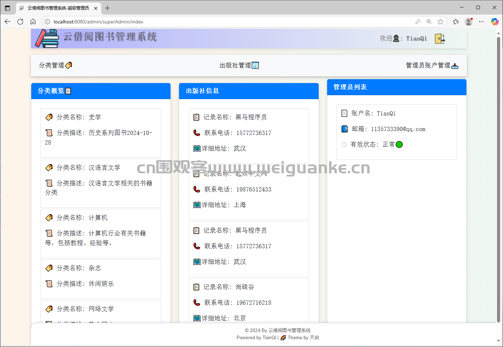The width and height of the screenshot is (503, 347).
Task: Click the page vertical scrollbar
Action: [498, 178]
